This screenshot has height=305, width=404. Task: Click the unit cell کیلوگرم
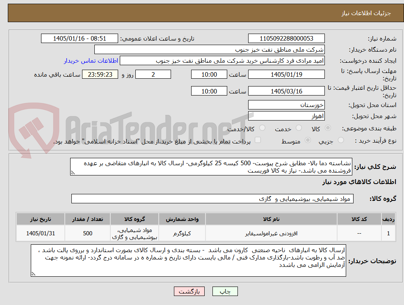pyautogui.click(x=182, y=233)
